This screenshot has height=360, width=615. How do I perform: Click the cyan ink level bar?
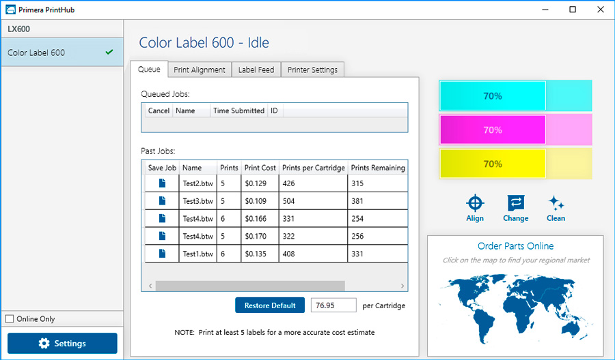tap(515, 96)
